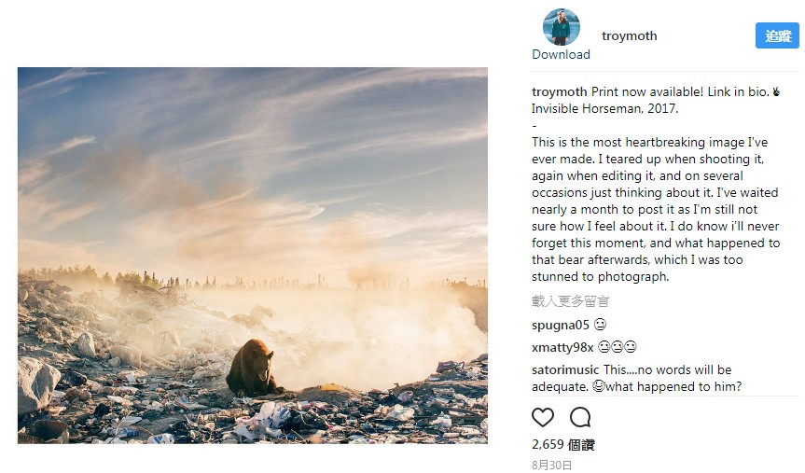Viewport: 805px width, 473px height.
Task: Follow troymoth with the blue 追蹤 button
Action: [x=777, y=35]
